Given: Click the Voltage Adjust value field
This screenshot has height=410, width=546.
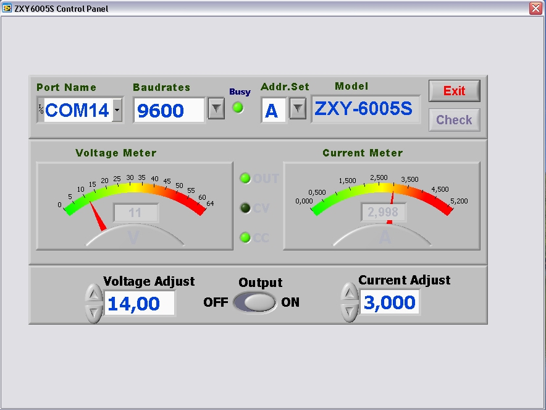Looking at the screenshot, I should (140, 304).
